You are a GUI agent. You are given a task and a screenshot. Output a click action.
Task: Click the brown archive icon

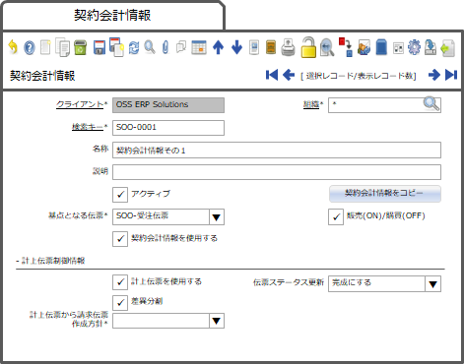click(x=271, y=47)
